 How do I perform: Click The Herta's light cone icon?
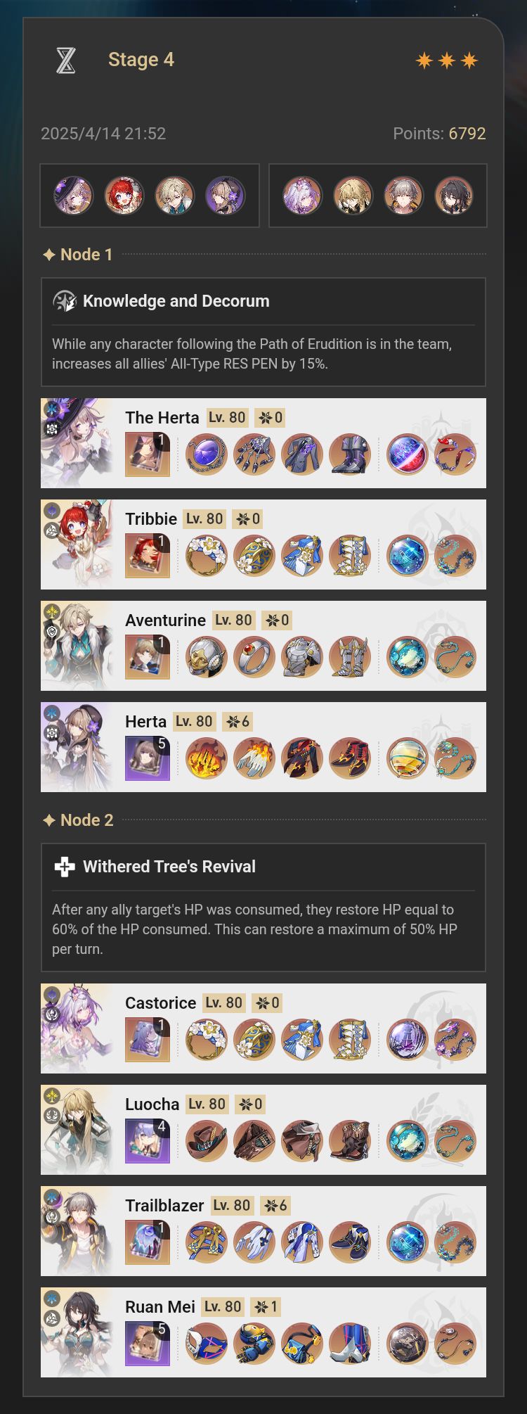tap(148, 454)
